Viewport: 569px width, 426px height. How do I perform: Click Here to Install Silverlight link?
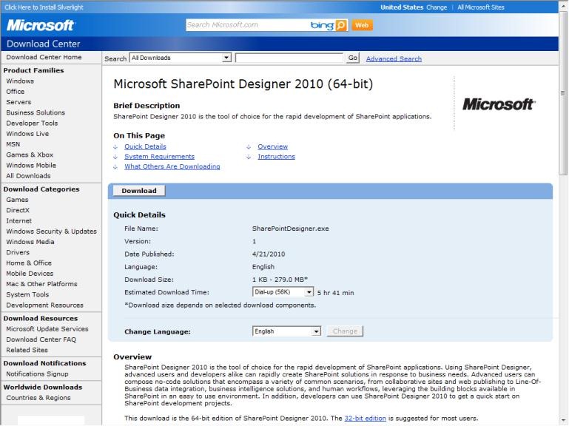point(44,7)
